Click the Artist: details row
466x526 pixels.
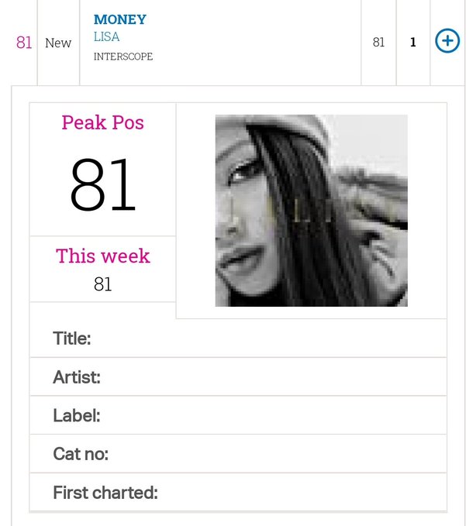click(238, 376)
